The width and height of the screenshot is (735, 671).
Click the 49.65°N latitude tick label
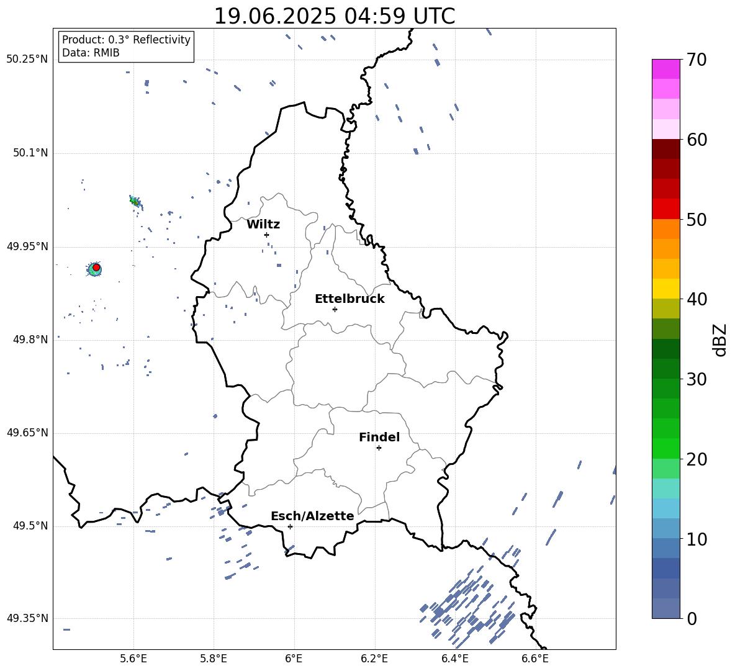coord(27,433)
